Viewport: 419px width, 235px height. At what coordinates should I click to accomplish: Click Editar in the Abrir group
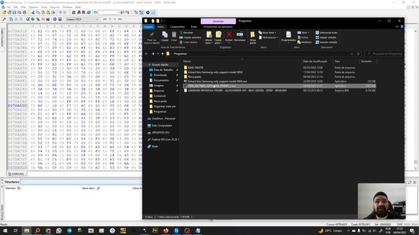(x=302, y=38)
